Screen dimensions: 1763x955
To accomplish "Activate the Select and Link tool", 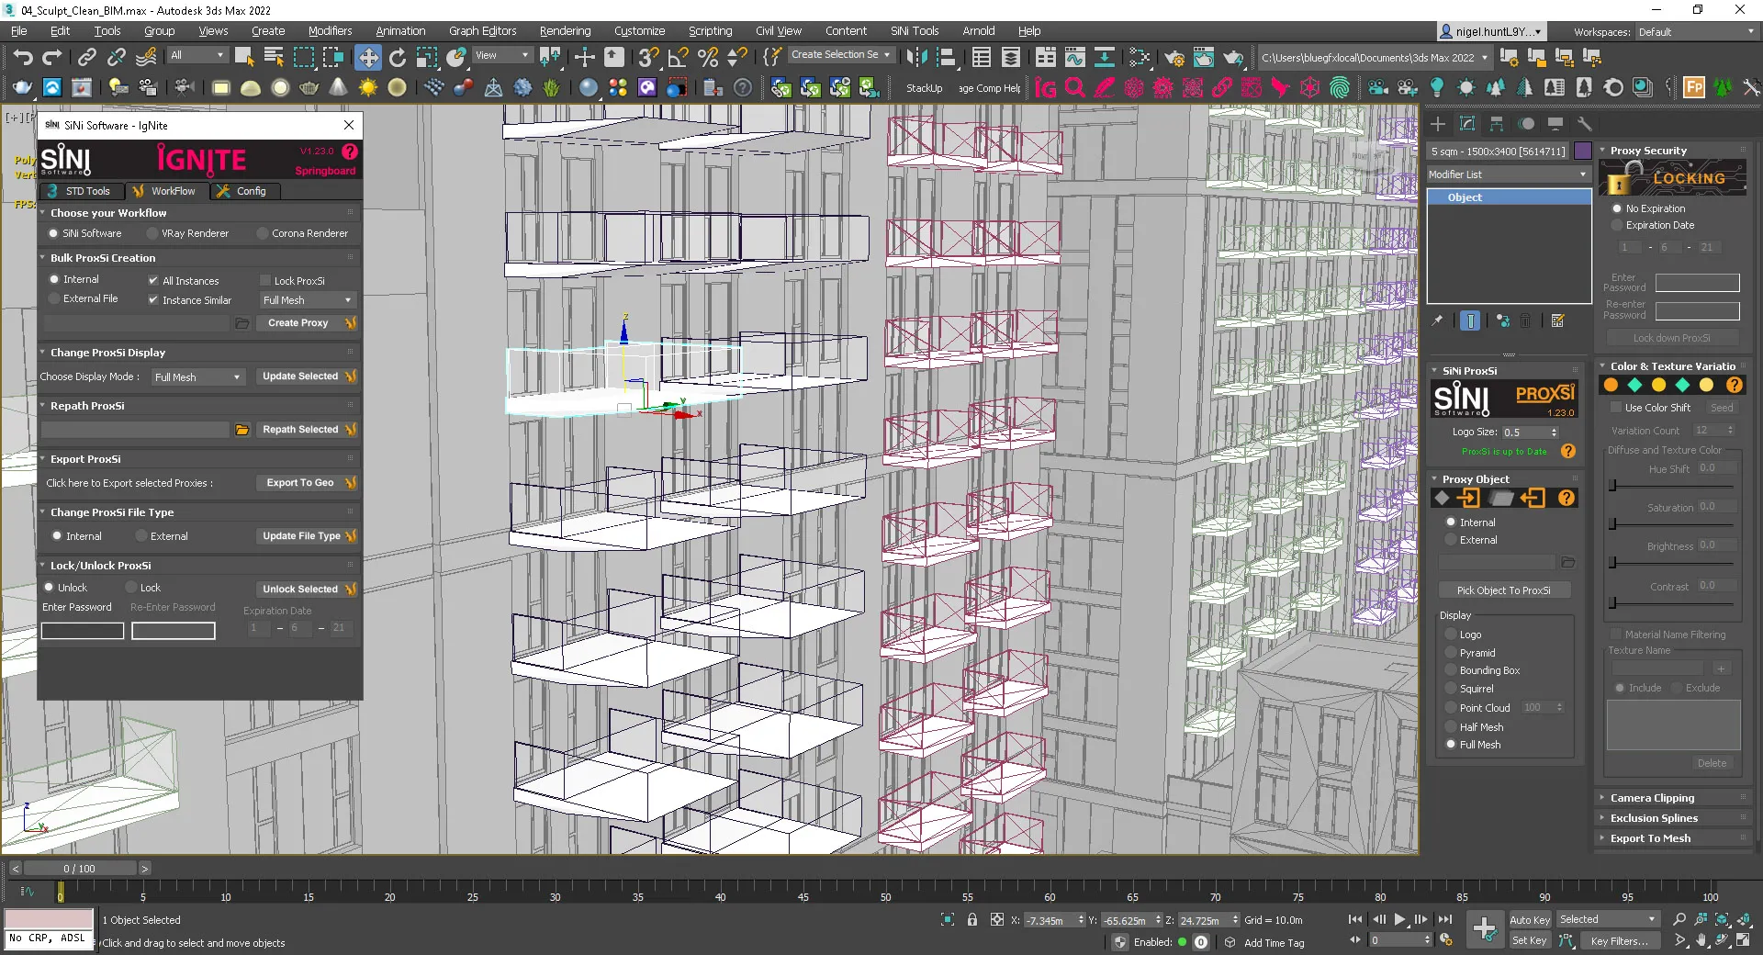I will click(x=86, y=58).
